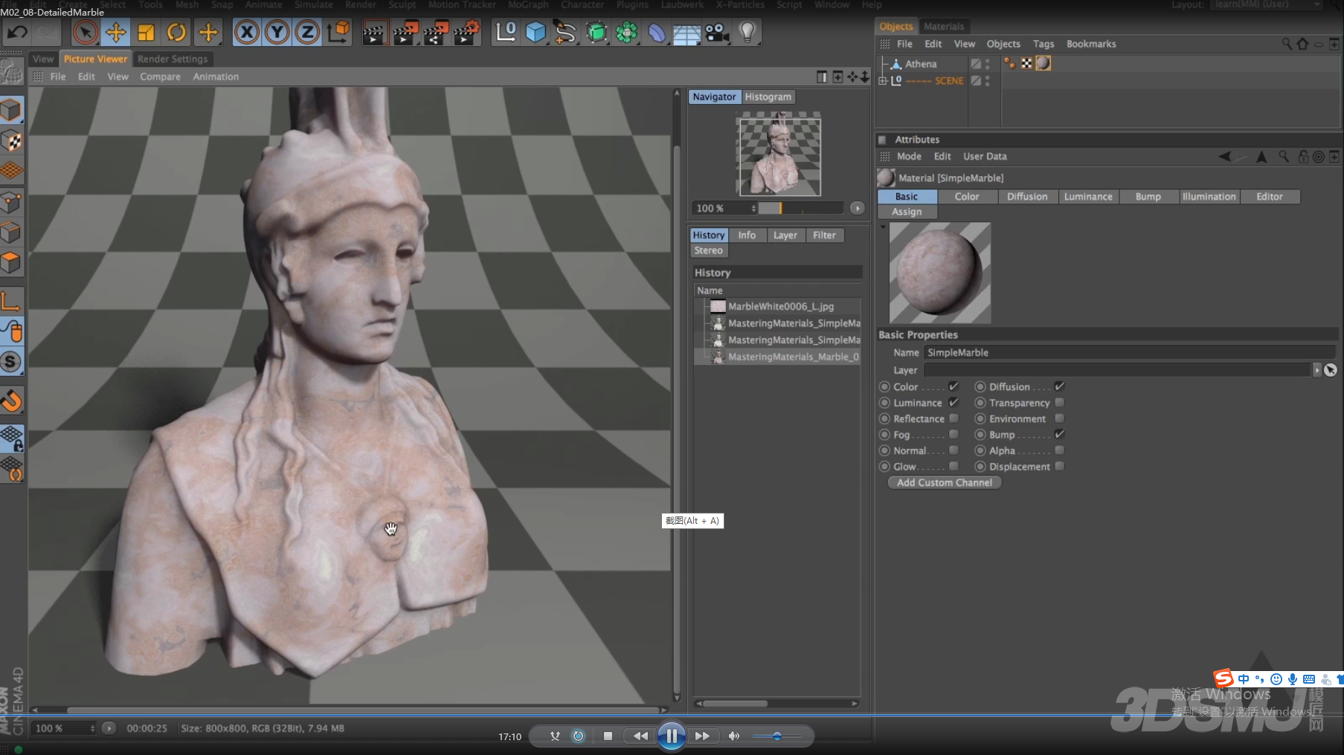1344x755 pixels.
Task: Adjust the player volume slider
Action: (x=777, y=736)
